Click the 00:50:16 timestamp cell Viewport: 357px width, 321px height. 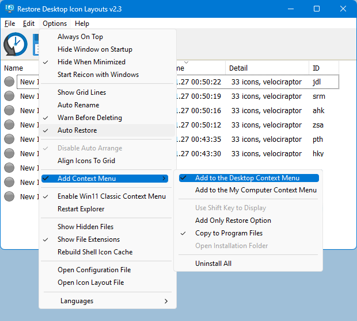click(199, 110)
